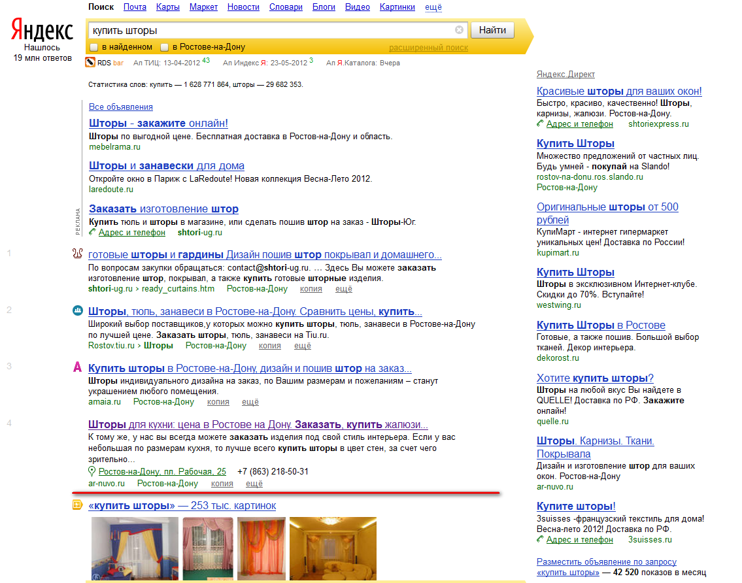Screen dimensions: 742x583
Task: Open the orange curtains image thumbnail
Action: (261, 548)
